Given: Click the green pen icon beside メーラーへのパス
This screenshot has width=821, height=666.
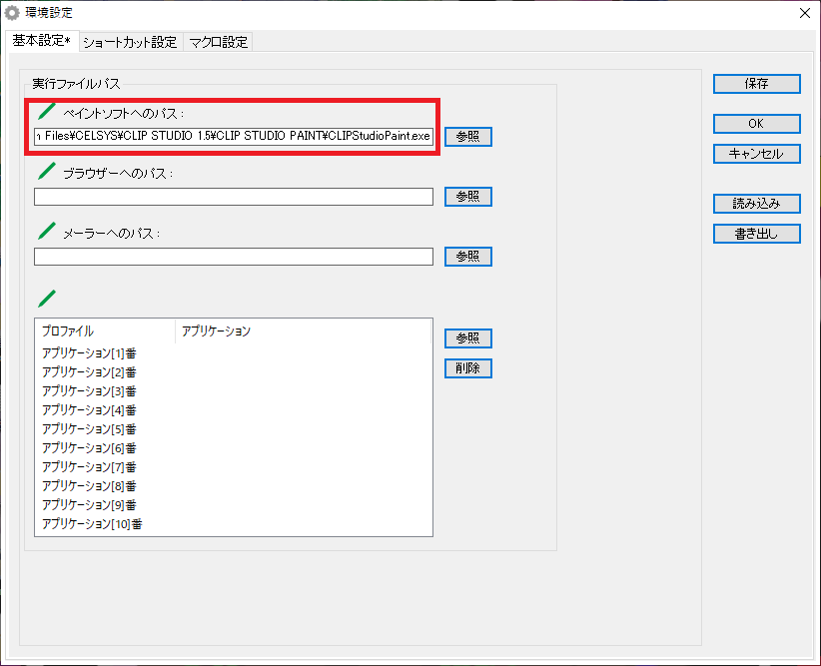Looking at the screenshot, I should (46, 232).
